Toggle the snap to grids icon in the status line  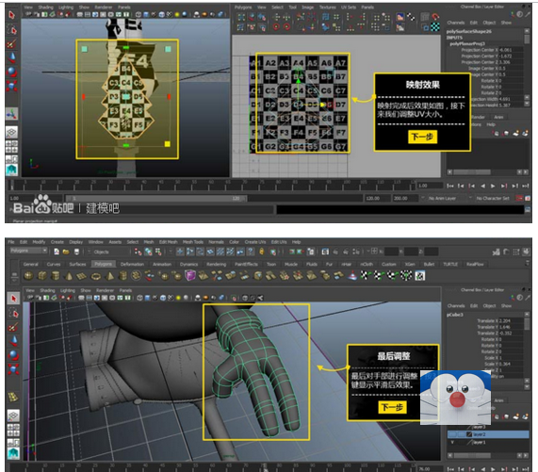(180, 252)
